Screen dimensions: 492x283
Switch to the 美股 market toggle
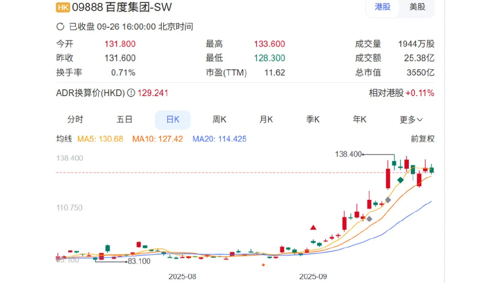(x=417, y=7)
